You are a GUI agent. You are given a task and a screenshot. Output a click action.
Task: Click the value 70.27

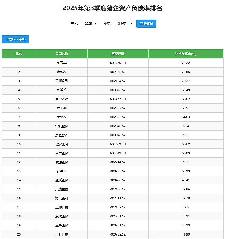tap(186, 81)
